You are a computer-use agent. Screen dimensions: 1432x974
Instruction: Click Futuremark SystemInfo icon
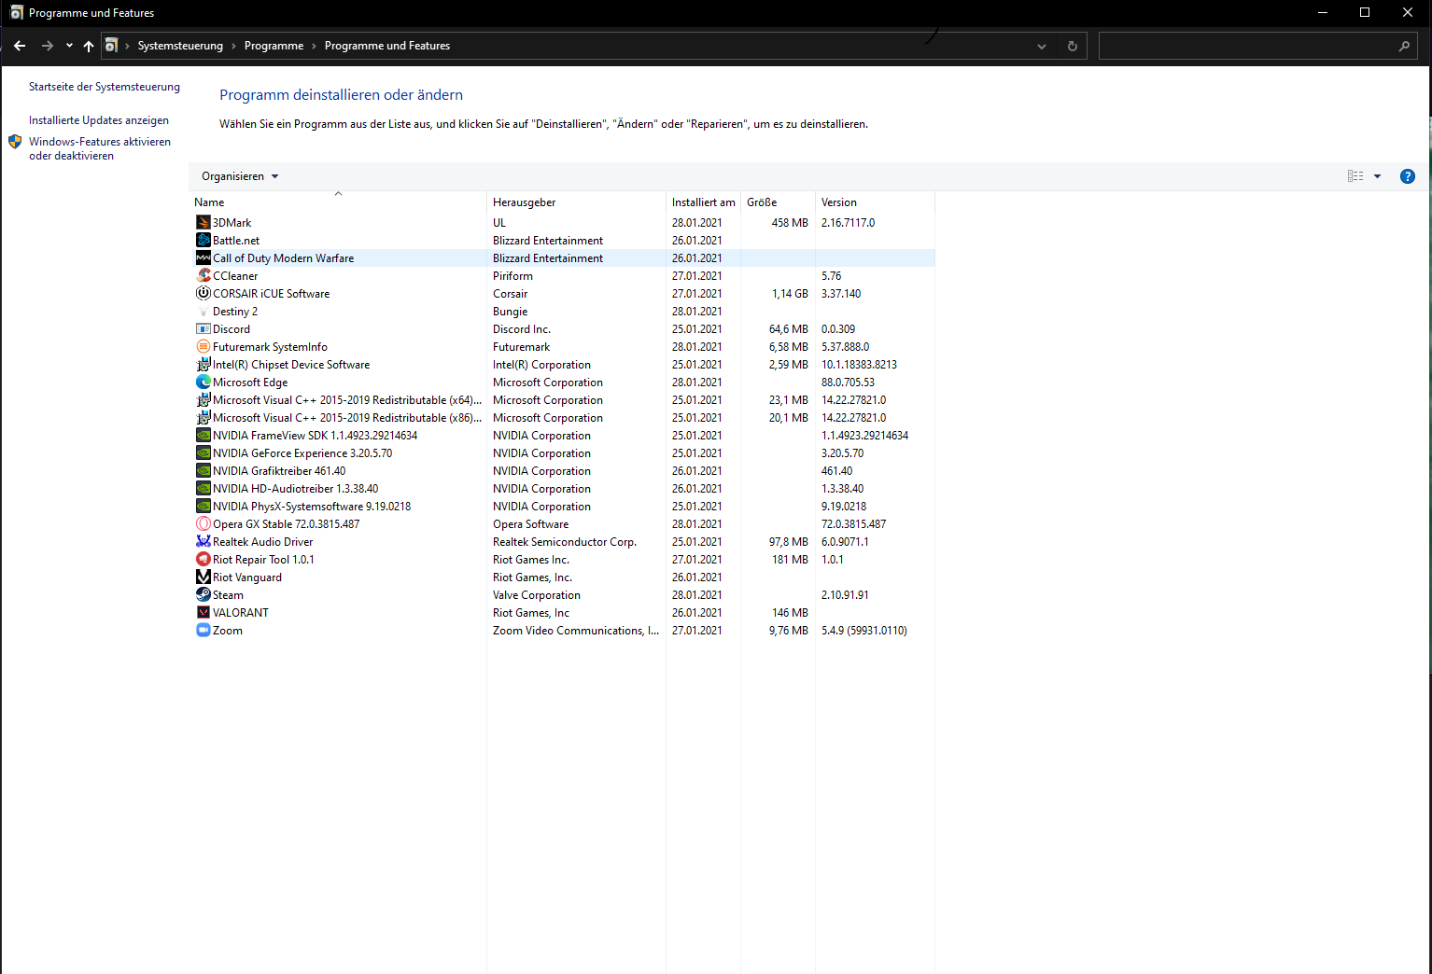(x=203, y=346)
